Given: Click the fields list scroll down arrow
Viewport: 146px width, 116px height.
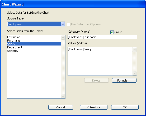Looking at the screenshot, I should pos(63,96).
